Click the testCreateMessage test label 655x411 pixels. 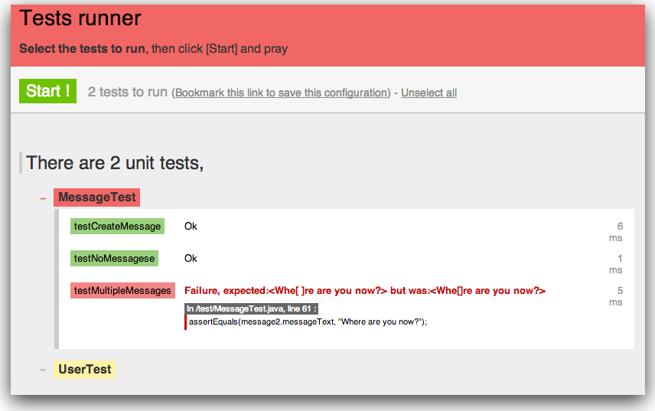[x=117, y=227]
